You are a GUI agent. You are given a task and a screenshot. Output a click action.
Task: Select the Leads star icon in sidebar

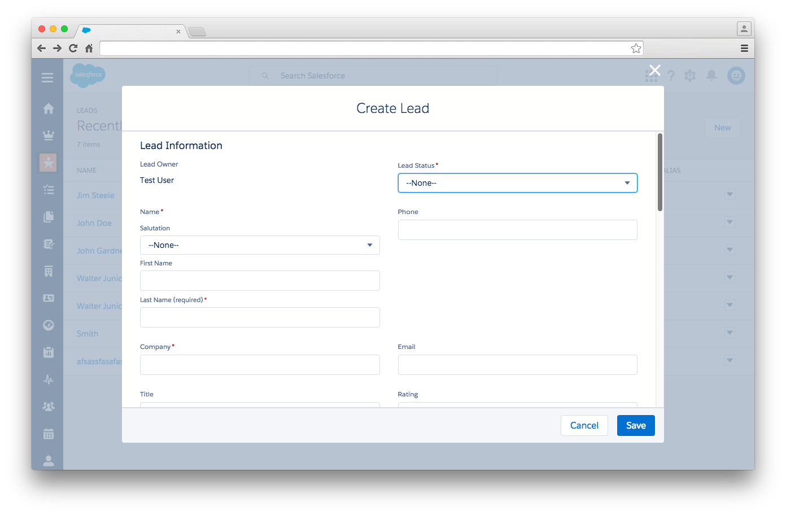48,163
